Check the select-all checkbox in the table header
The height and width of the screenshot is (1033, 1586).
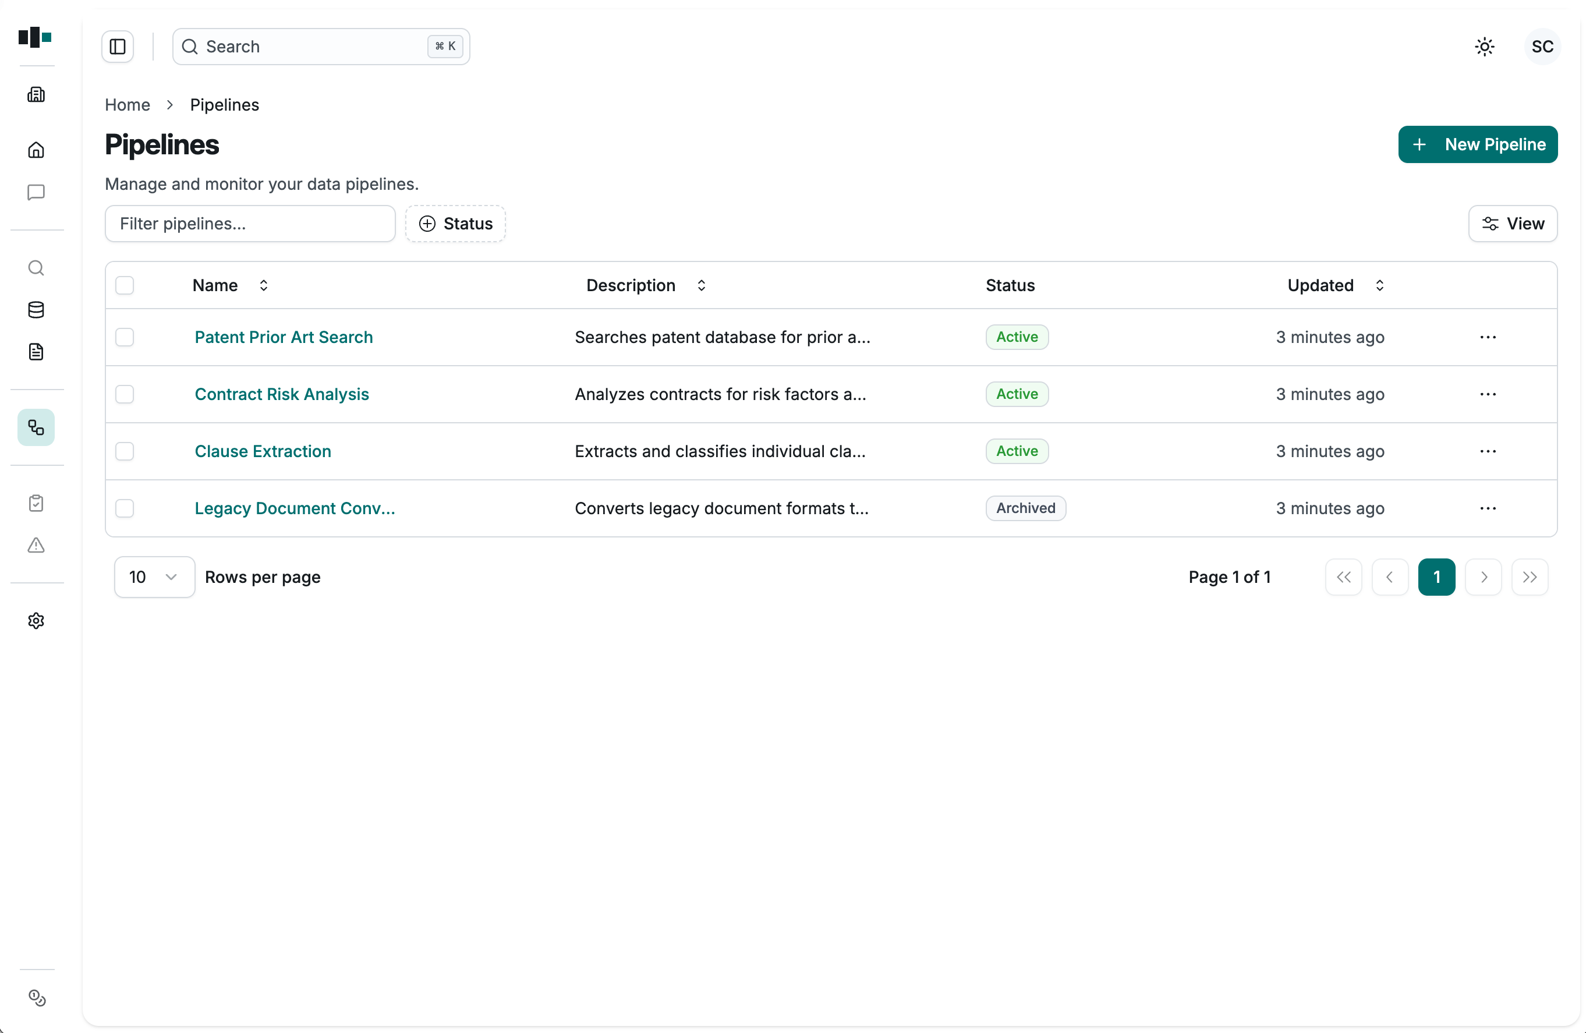(x=125, y=285)
